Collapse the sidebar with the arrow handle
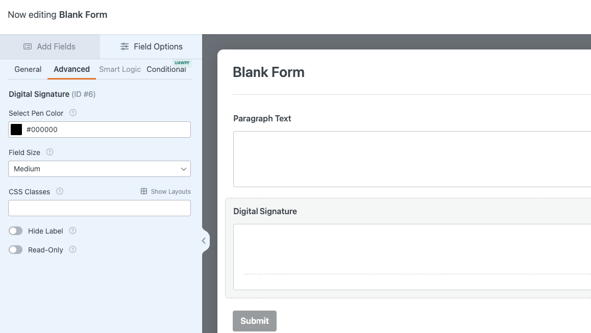Image resolution: width=591 pixels, height=333 pixels. point(204,241)
